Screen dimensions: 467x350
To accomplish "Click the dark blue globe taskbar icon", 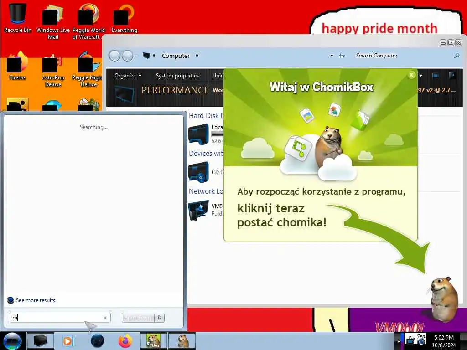I will click(97, 341).
